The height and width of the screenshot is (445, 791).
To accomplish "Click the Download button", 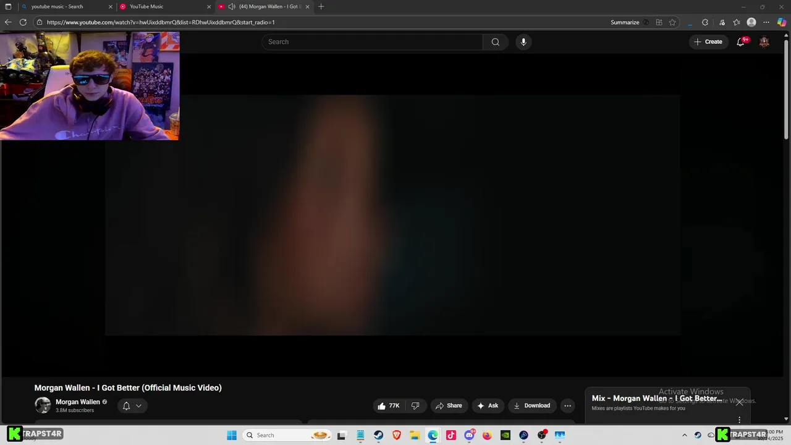I will point(531,406).
